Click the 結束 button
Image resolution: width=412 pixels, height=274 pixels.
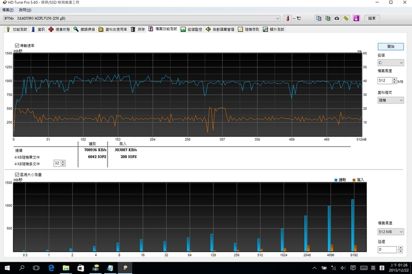tap(372, 18)
